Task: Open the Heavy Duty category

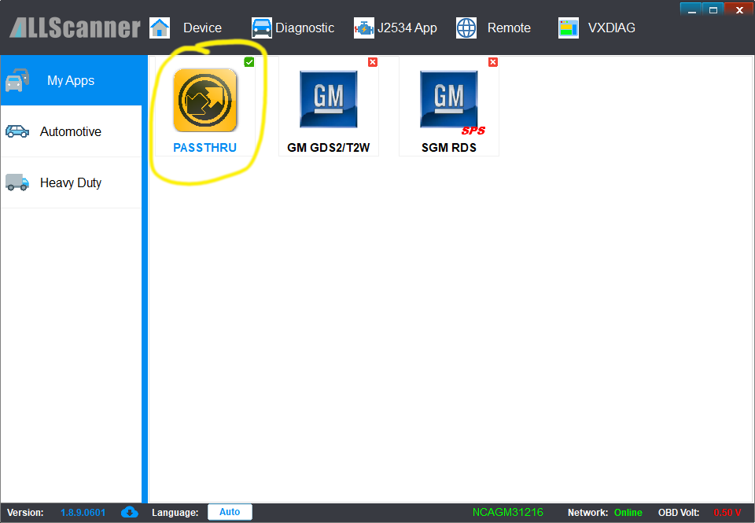Action: click(71, 182)
